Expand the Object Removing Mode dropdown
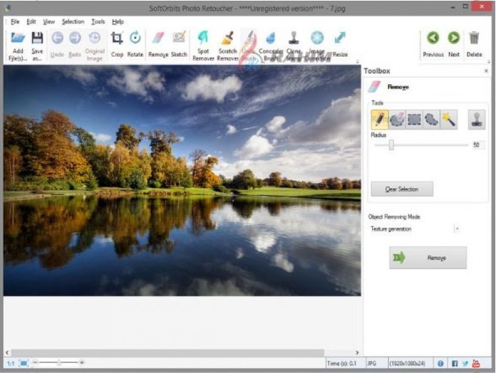 point(457,229)
